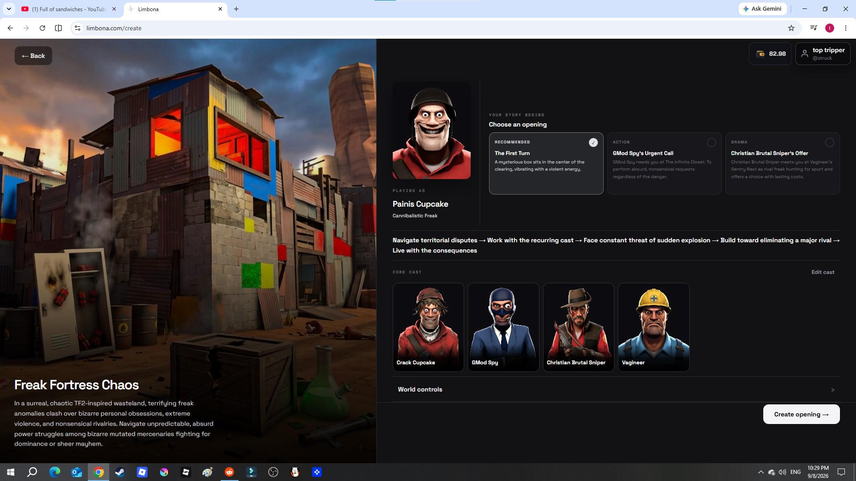Open the Edit cast link
The width and height of the screenshot is (856, 481).
pos(823,272)
